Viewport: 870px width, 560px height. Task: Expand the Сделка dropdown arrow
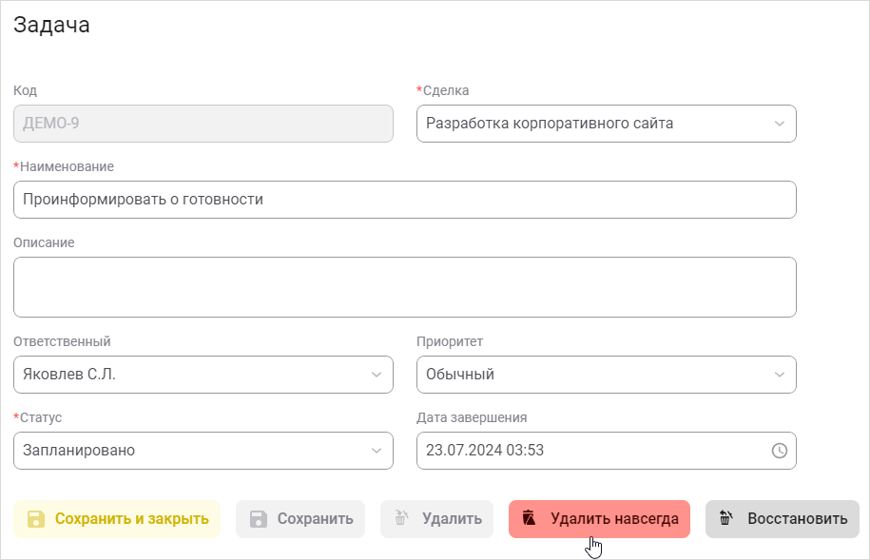pos(778,124)
